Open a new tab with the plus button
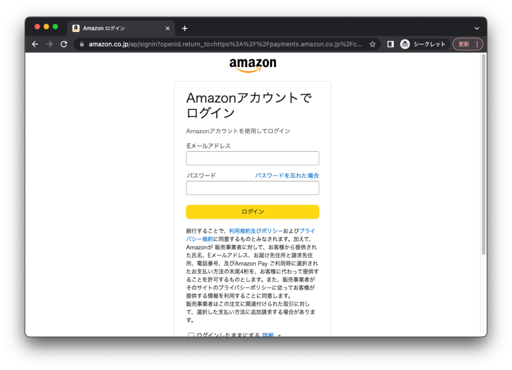Viewport: 512px width, 370px height. (184, 29)
